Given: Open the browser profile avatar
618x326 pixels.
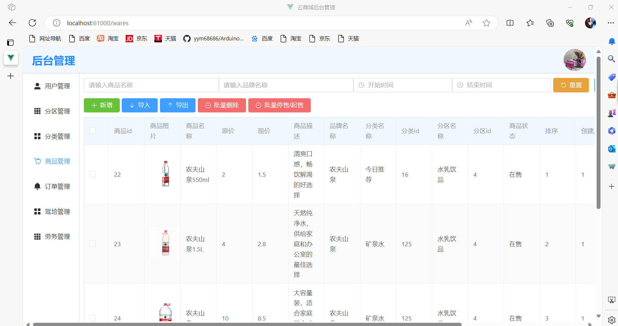Looking at the screenshot, I should point(590,23).
